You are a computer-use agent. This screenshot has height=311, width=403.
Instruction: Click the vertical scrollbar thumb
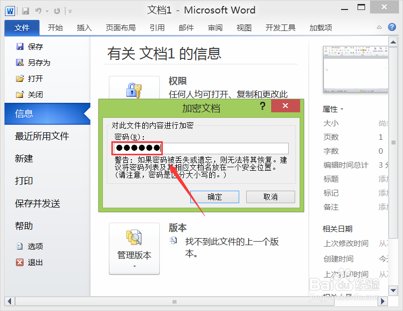[x=393, y=143]
